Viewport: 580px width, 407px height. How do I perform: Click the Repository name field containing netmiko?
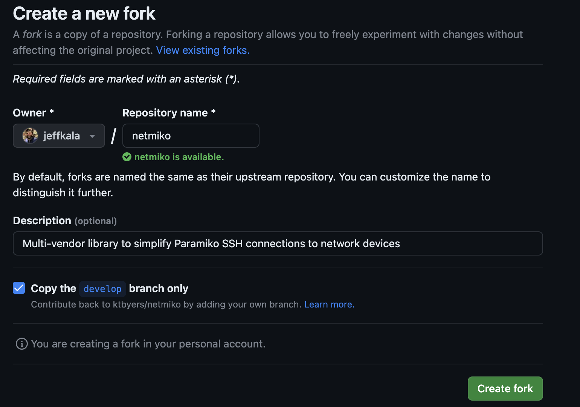pyautogui.click(x=191, y=136)
